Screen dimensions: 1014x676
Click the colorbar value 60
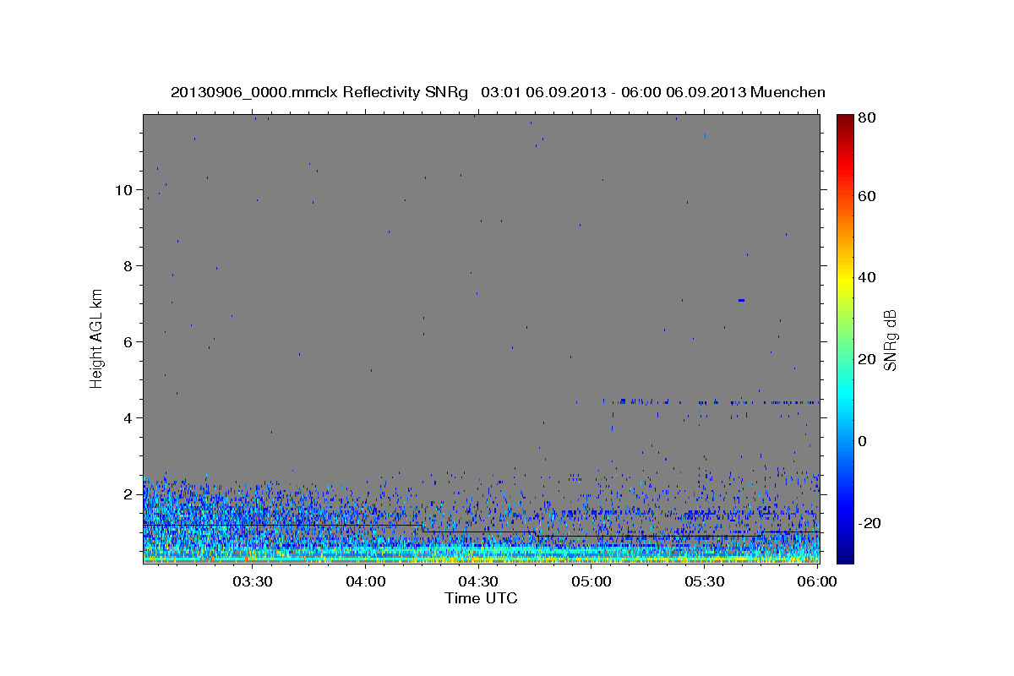[x=867, y=196]
